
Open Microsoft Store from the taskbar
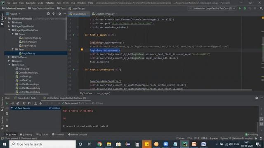coord(118,144)
